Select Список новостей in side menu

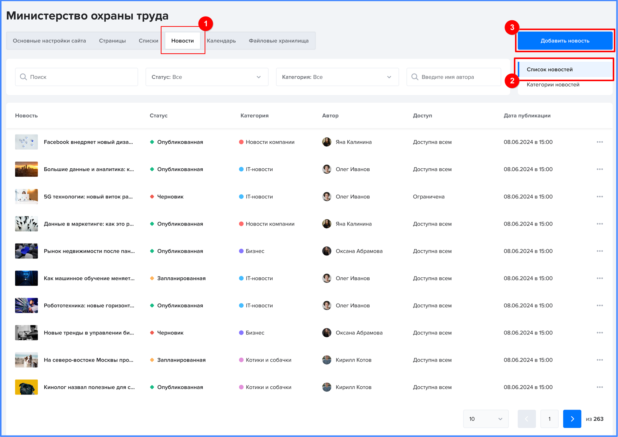click(x=550, y=70)
